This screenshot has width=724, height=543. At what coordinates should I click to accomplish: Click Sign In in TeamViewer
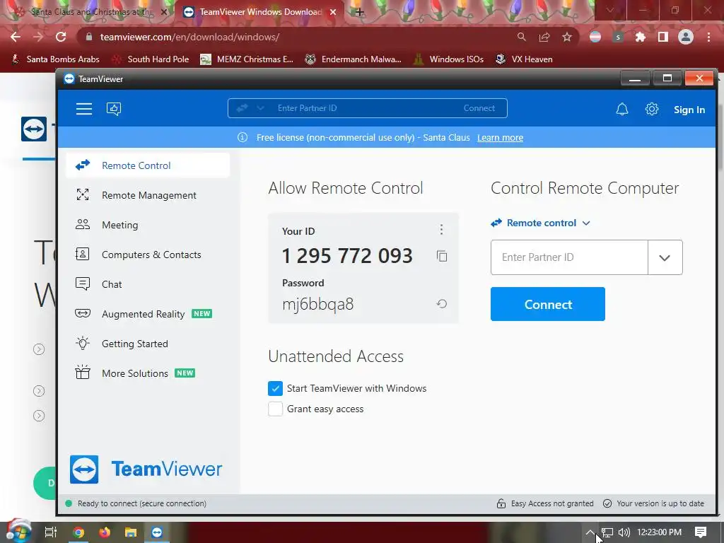tap(689, 110)
